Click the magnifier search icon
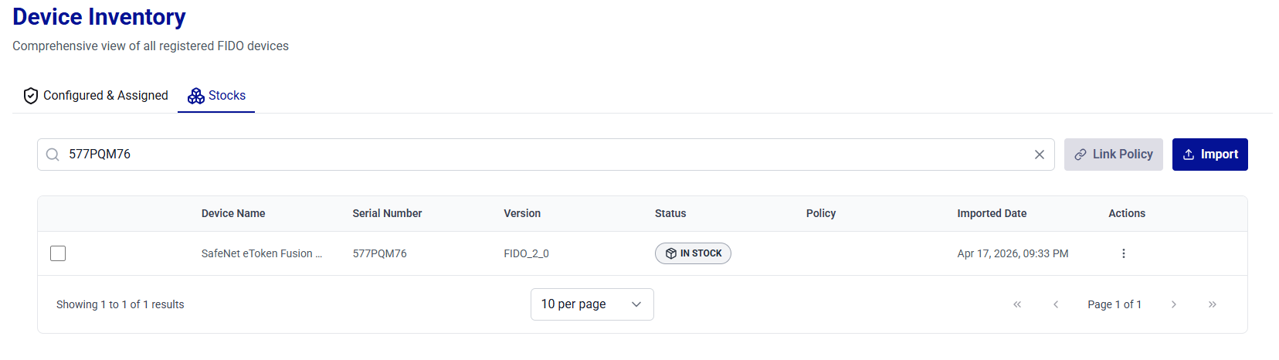Screen dimensions: 1279x360 pos(53,155)
